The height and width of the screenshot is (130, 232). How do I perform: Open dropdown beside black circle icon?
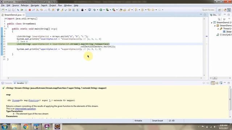click(x=86, y=10)
